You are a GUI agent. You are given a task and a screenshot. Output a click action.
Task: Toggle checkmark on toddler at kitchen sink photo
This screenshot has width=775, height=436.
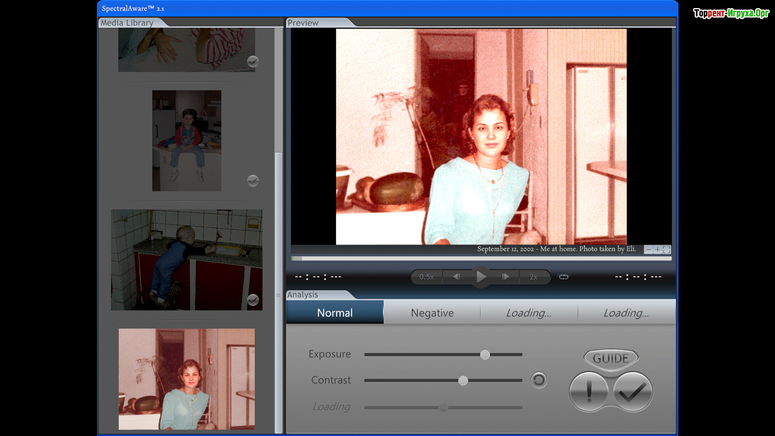pyautogui.click(x=253, y=300)
